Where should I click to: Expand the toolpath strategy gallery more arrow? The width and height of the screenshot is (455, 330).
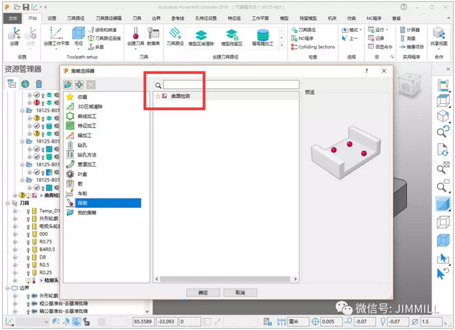[282, 45]
